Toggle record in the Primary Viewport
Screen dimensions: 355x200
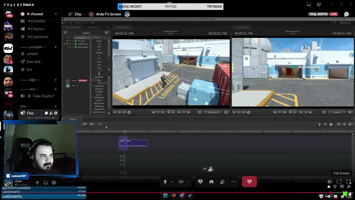pyautogui.click(x=169, y=112)
